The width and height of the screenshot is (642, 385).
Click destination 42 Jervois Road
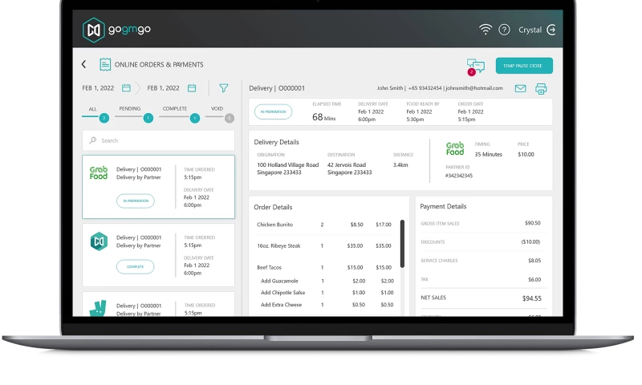click(x=347, y=165)
